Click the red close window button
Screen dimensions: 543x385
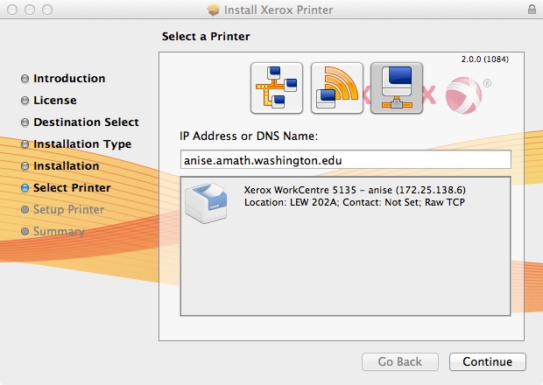(x=12, y=10)
